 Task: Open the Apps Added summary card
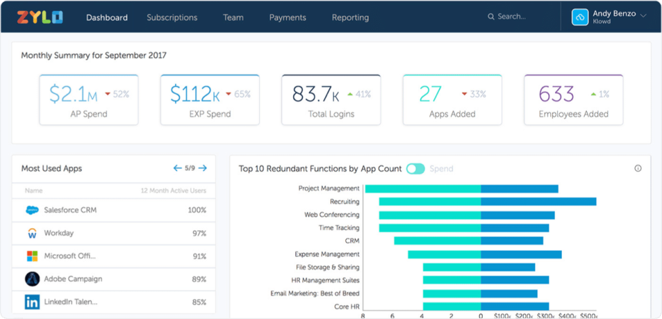click(452, 100)
